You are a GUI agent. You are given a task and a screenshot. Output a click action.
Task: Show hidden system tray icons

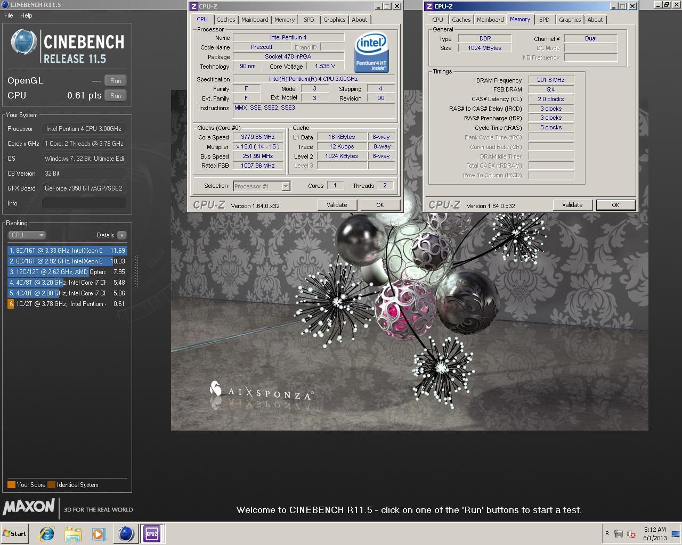[607, 533]
